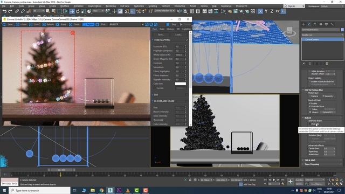
Task: Toggle the Tone Mapping enable checkmark
Action: [x=187, y=40]
